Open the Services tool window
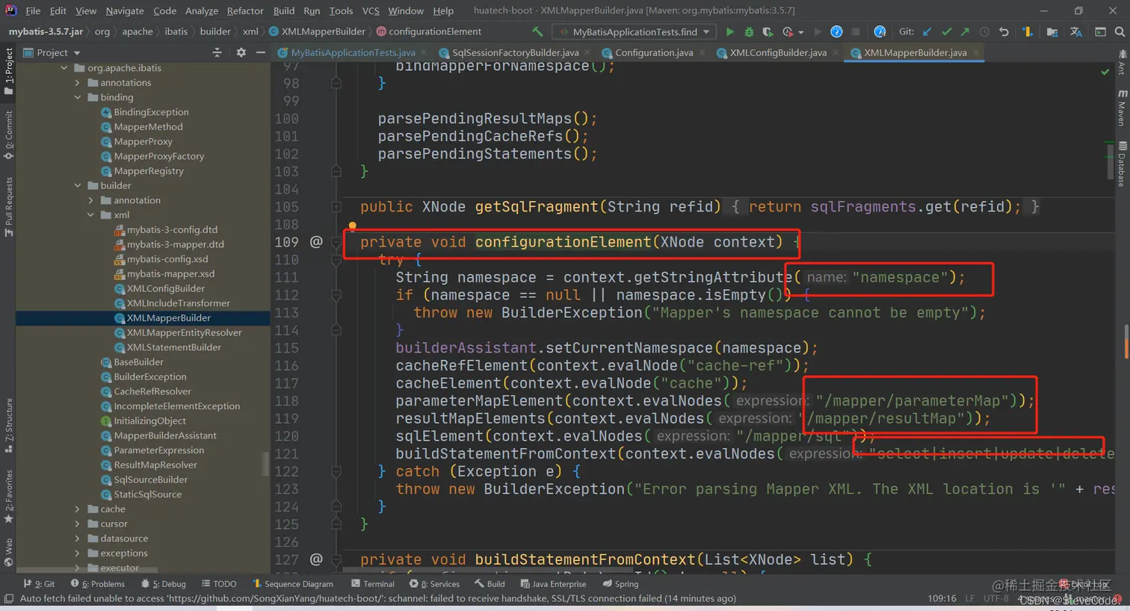The width and height of the screenshot is (1130, 611). (434, 584)
